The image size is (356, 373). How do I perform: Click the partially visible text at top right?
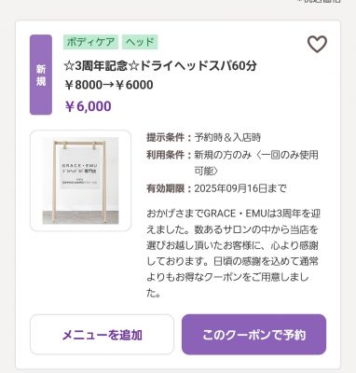(x=320, y=1)
